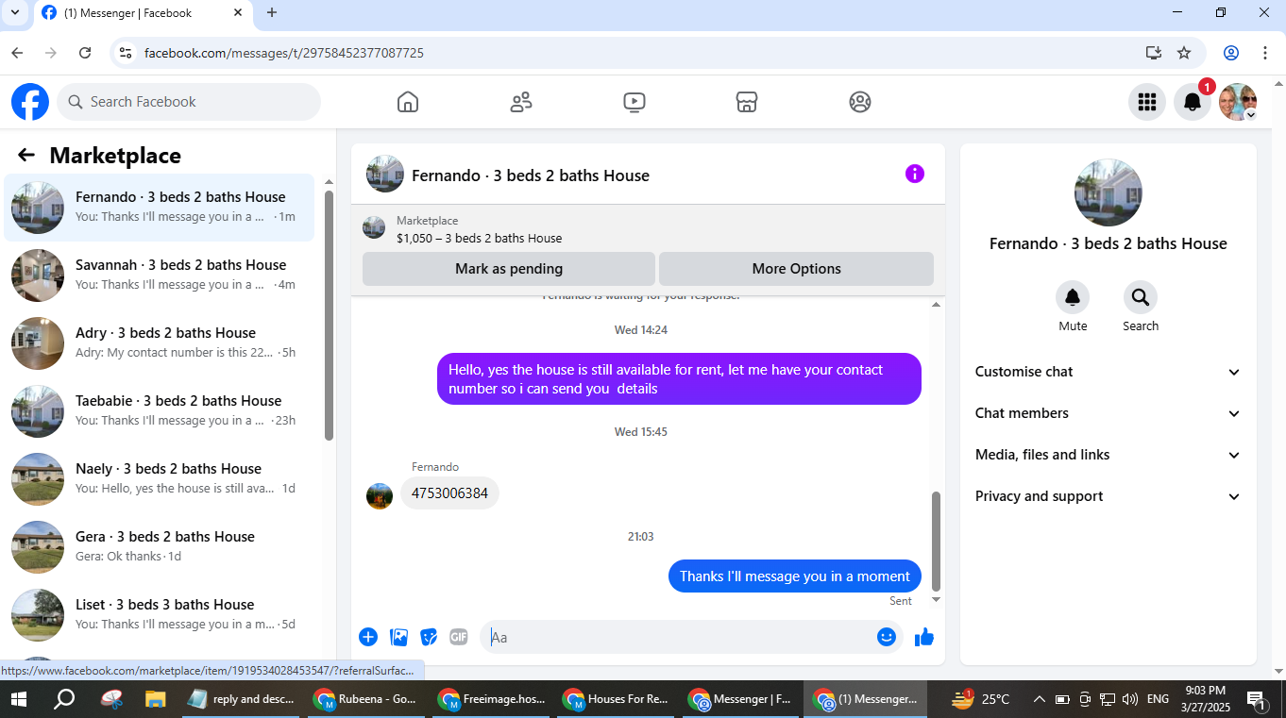Send a thumbs-up like
Screen dimensions: 1286x718
coord(924,637)
